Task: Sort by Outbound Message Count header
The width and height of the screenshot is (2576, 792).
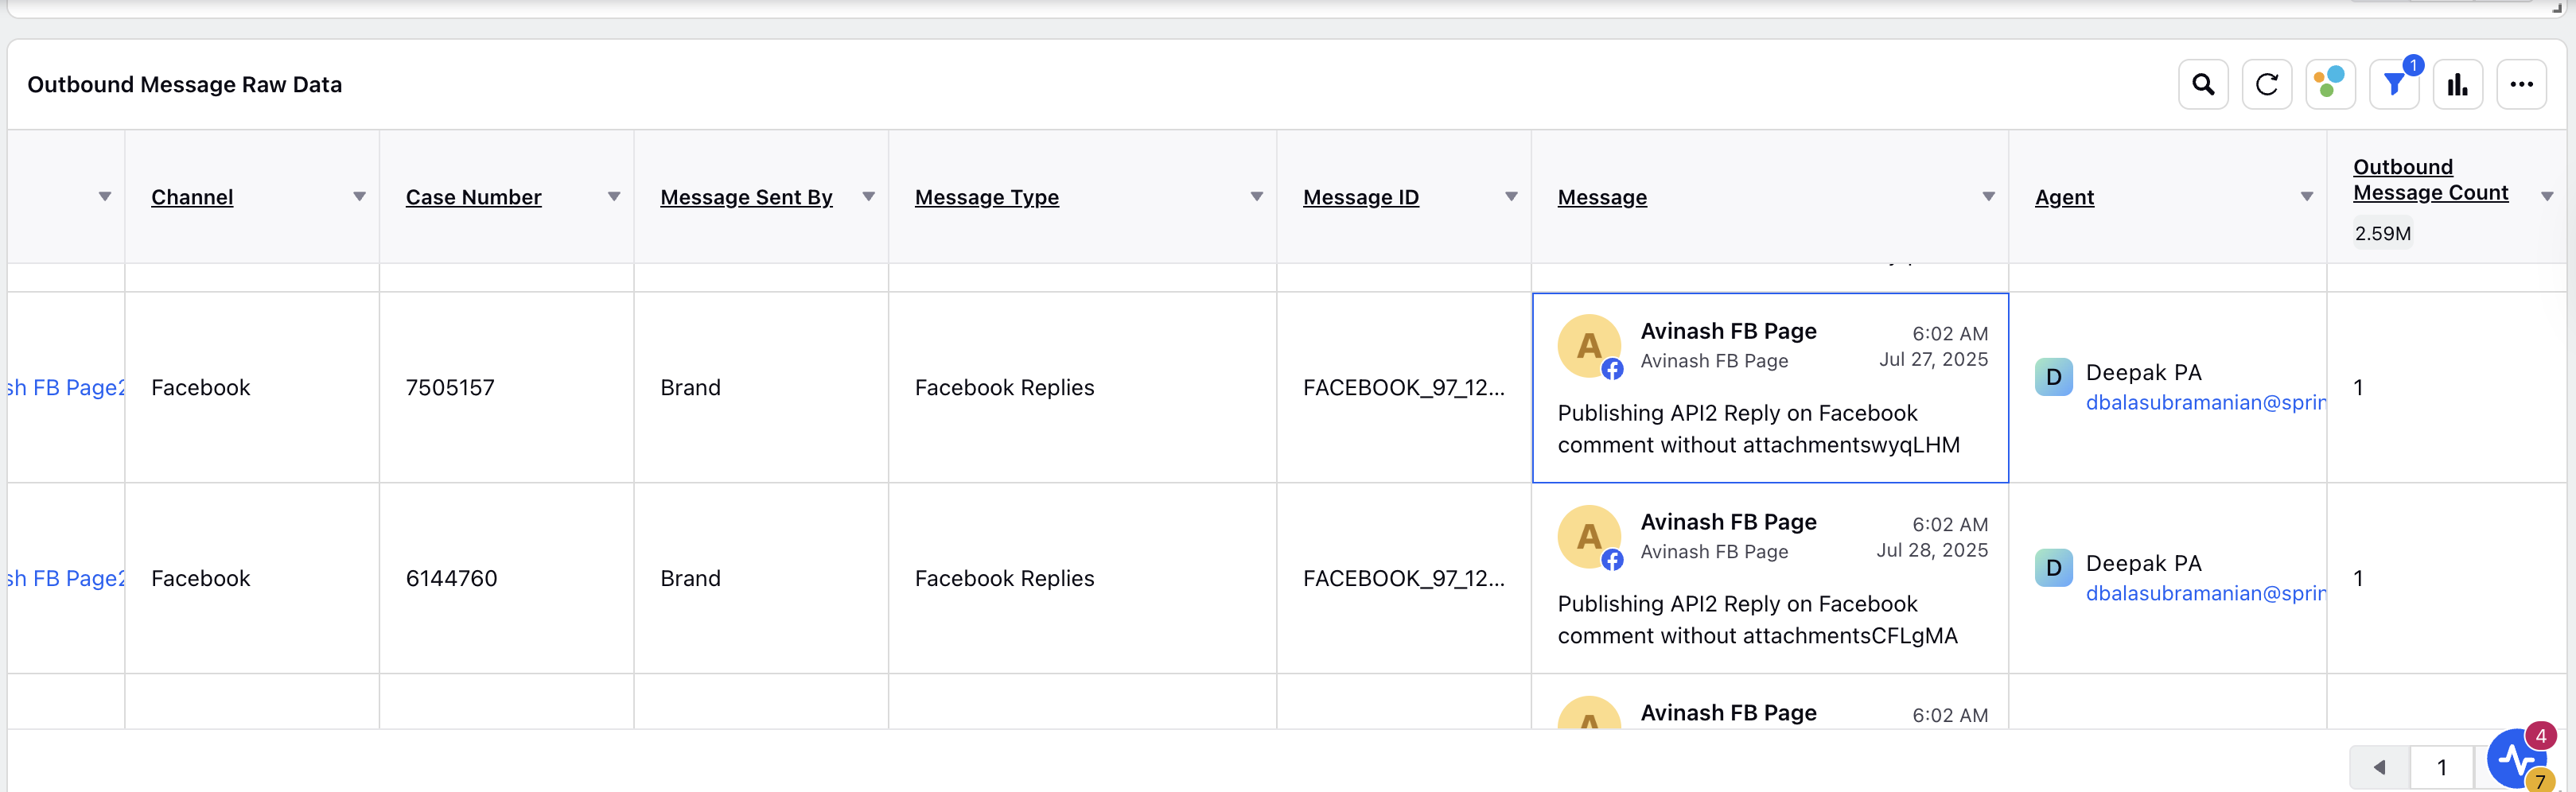Action: tap(2430, 180)
